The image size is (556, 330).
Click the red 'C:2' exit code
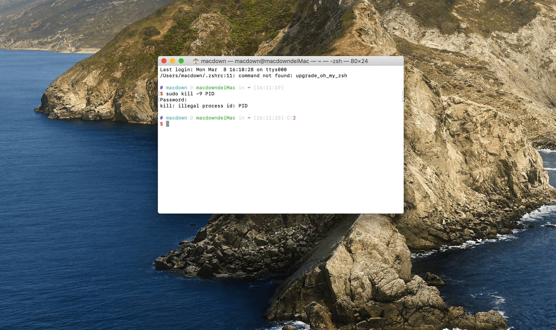291,118
